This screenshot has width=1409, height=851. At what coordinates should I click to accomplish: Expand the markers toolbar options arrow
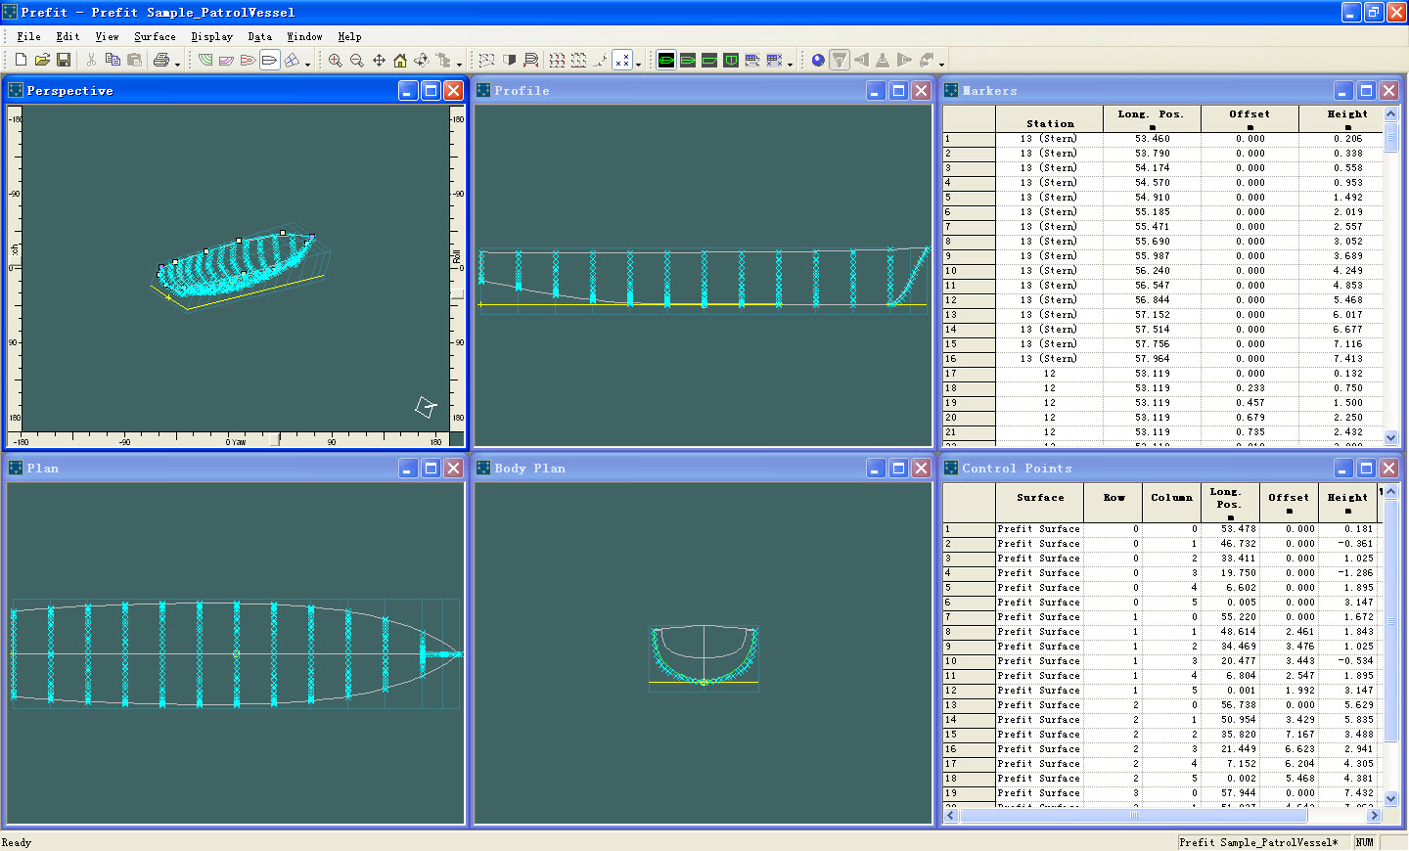click(638, 65)
